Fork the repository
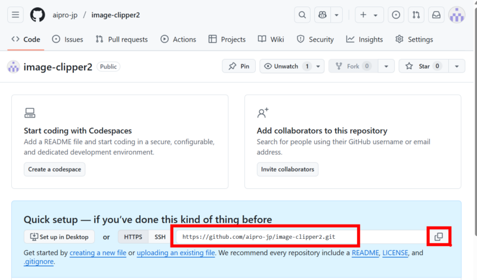Screen dimensions: 477x280 353,66
